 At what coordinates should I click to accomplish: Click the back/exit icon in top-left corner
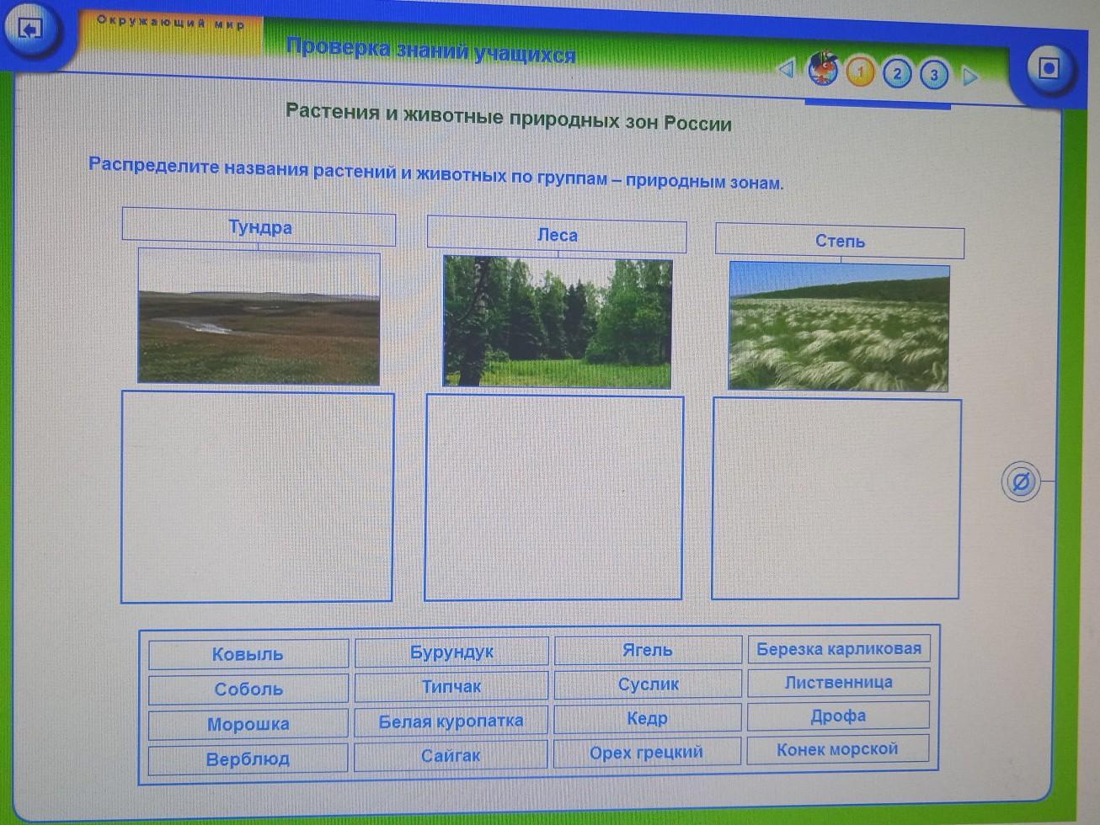[29, 31]
